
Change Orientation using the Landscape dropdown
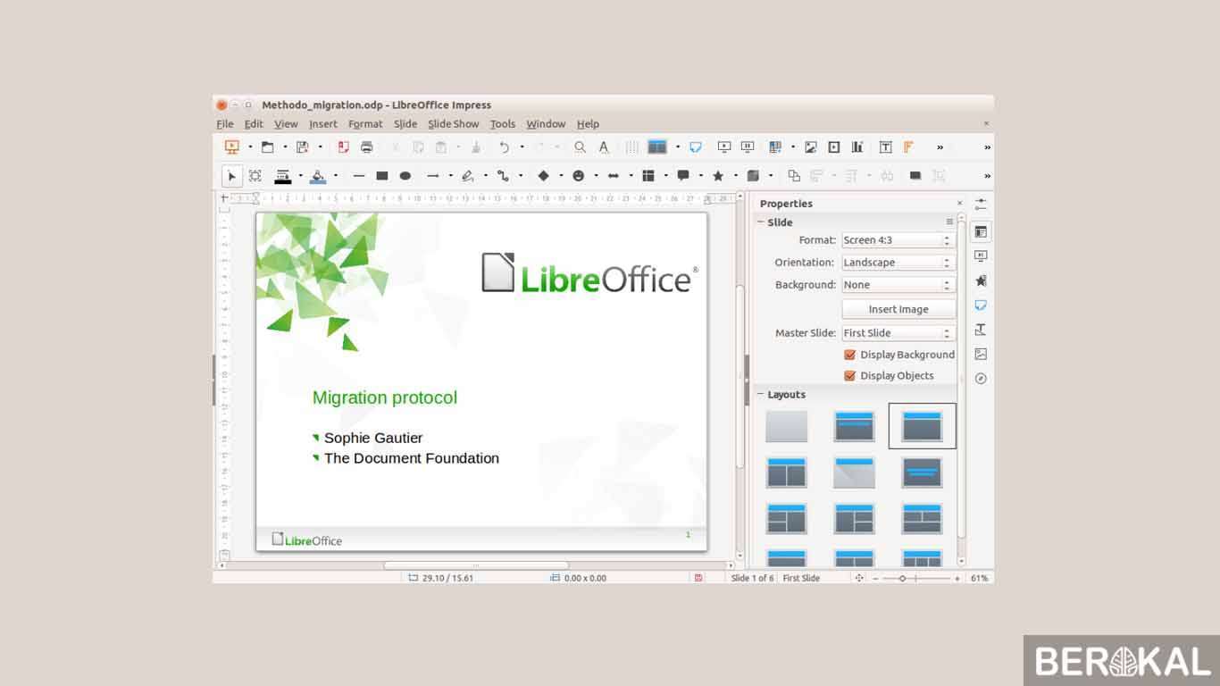tap(945, 262)
